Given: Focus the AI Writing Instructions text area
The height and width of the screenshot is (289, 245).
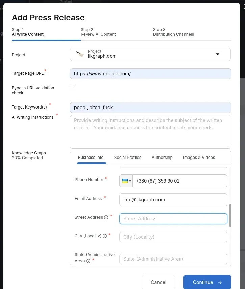Looking at the screenshot, I should tap(150, 132).
